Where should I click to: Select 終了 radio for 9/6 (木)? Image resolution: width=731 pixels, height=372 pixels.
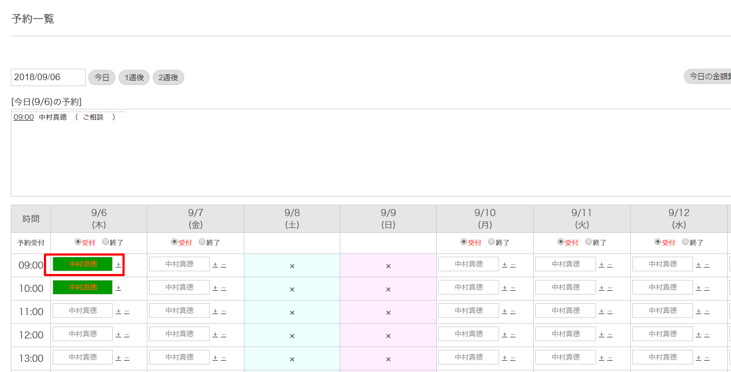(105, 242)
